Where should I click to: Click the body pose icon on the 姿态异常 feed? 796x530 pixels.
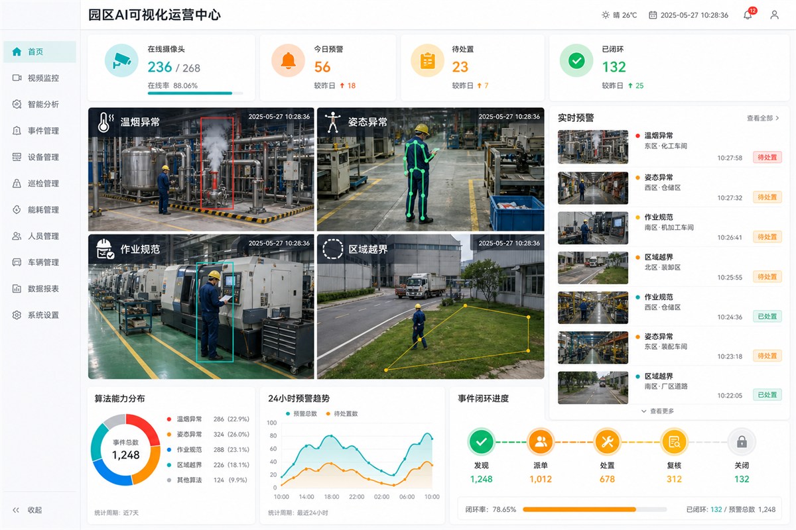[x=332, y=122]
